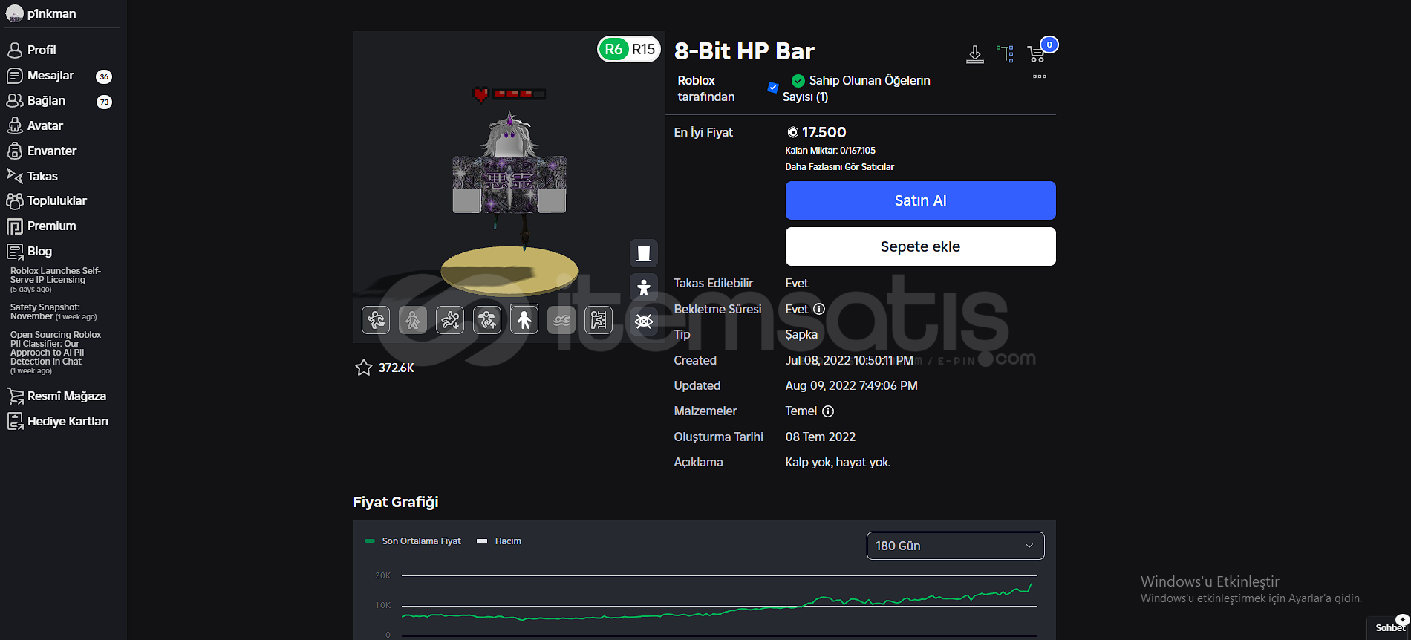Image resolution: width=1411 pixels, height=640 pixels.
Task: Click the 3D avatar preview
Action: pos(509,186)
